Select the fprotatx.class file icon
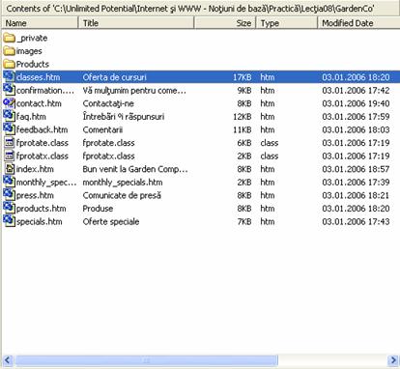The image size is (400, 369). (10, 156)
